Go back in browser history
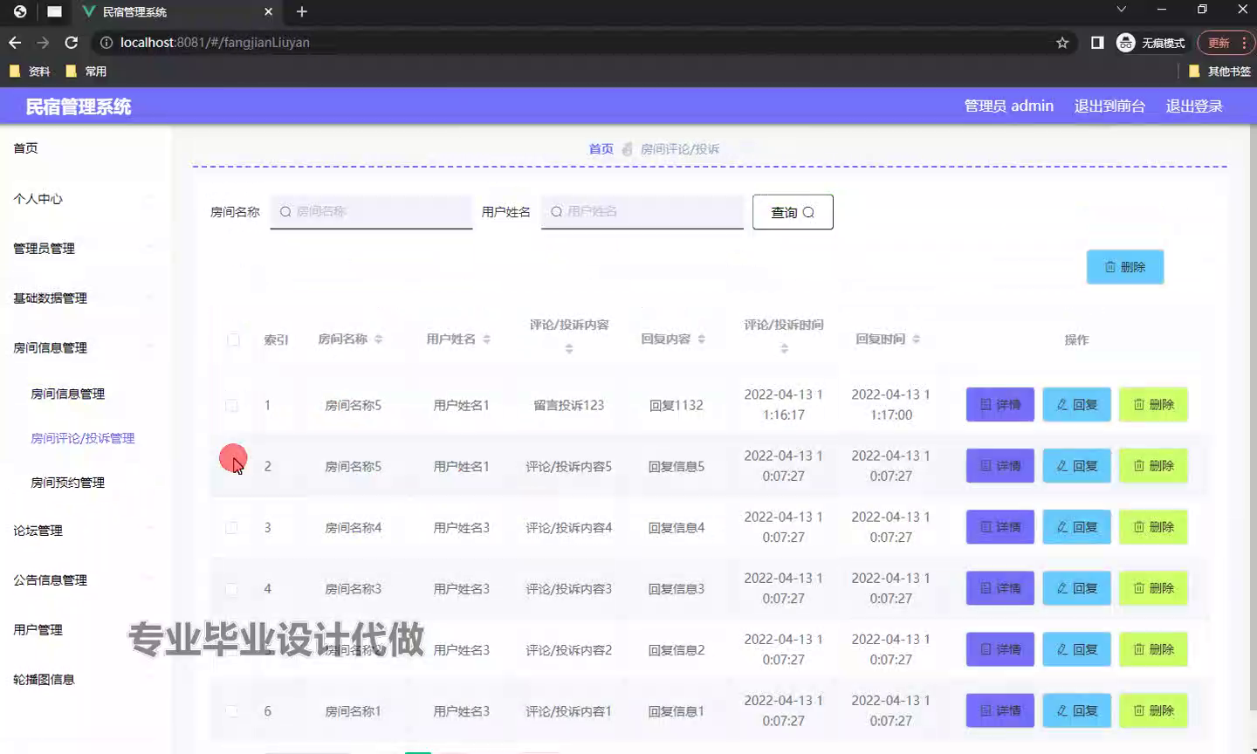Screen dimensions: 1257x754 [15, 42]
